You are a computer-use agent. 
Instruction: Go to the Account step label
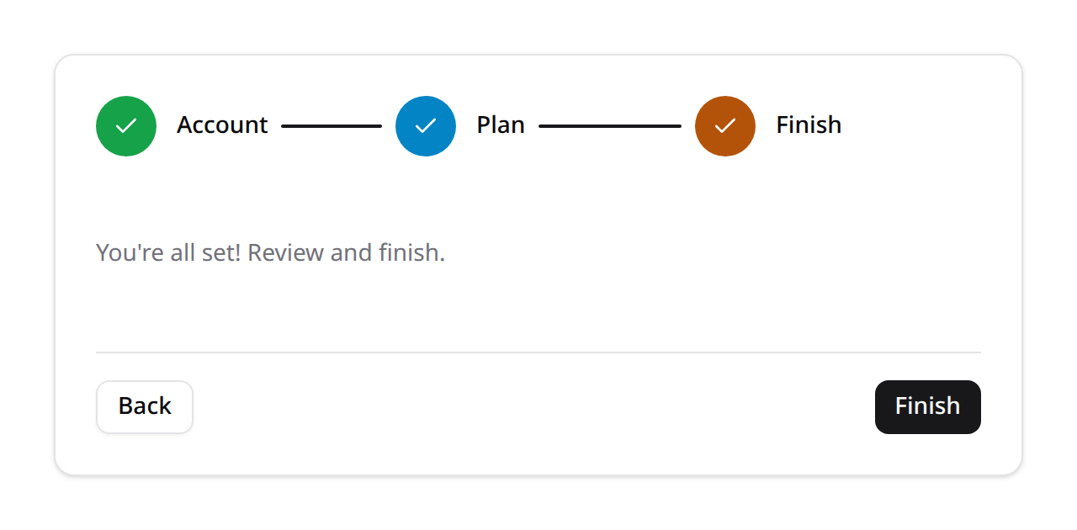tap(222, 125)
